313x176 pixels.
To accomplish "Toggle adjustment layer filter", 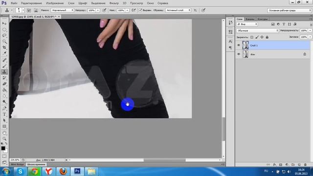I will [278, 24].
